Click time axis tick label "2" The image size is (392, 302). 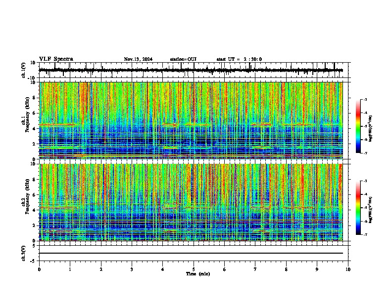click(x=101, y=269)
